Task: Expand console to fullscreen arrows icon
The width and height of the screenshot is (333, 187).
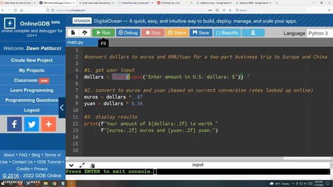Action: (82, 165)
